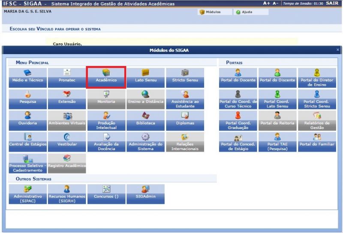Decrease font size with A-
The width and height of the screenshot is (343, 233).
click(276, 3)
